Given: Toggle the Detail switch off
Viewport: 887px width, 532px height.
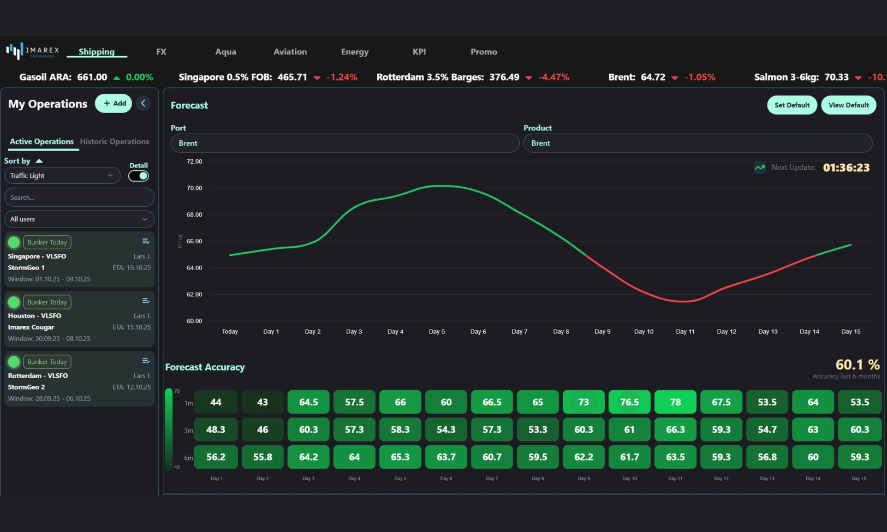Looking at the screenshot, I should [138, 176].
